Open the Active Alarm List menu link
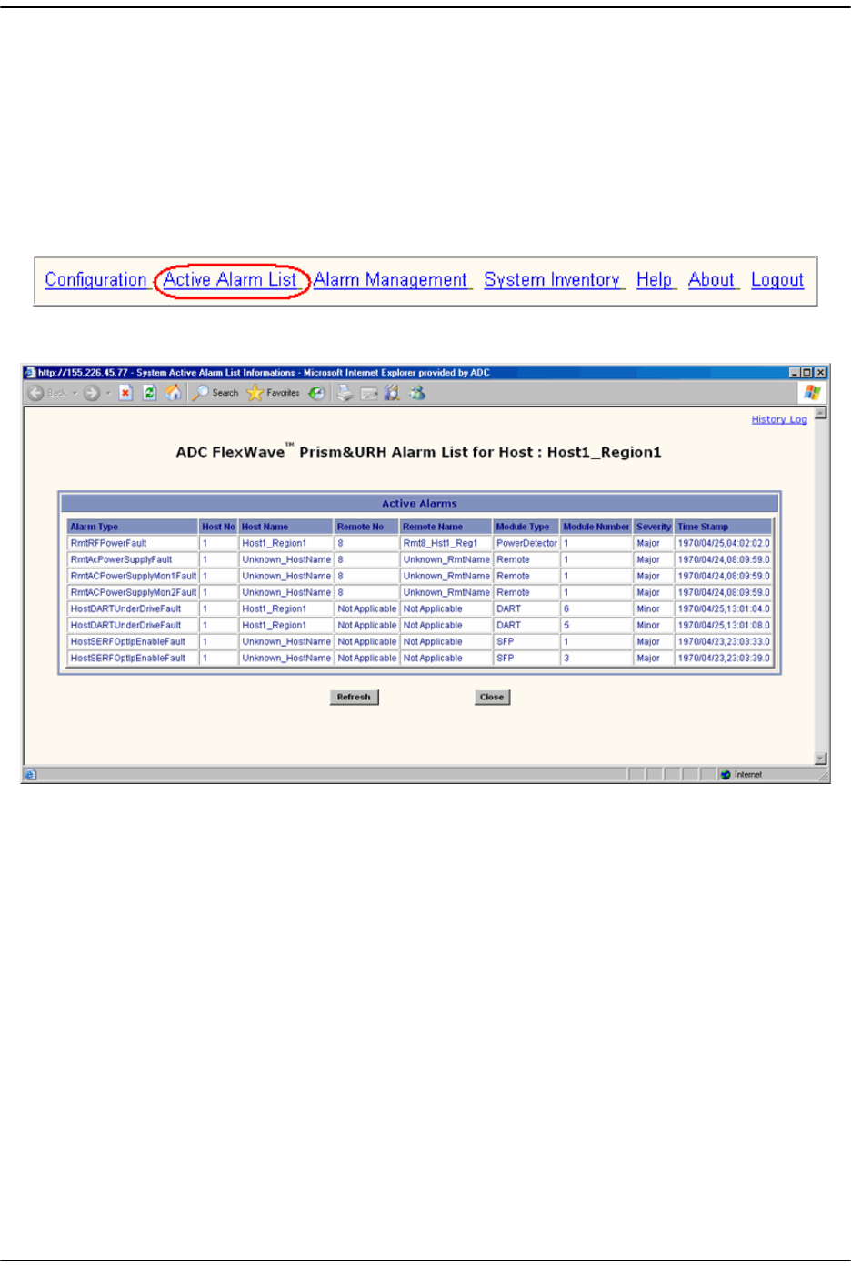The height and width of the screenshot is (1267, 851). point(230,280)
